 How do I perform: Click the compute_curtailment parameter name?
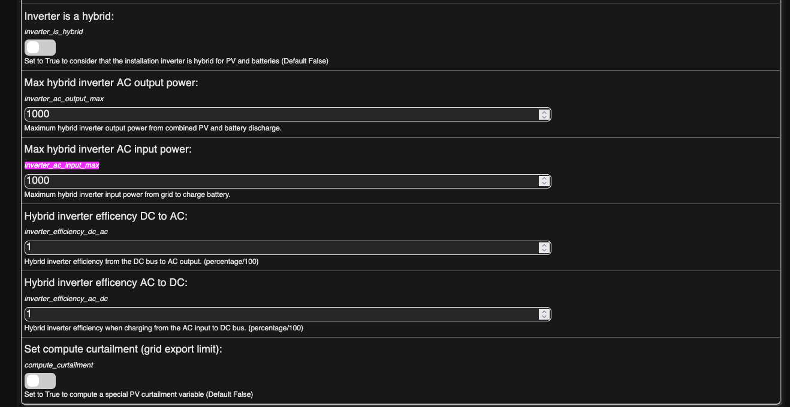(x=59, y=365)
